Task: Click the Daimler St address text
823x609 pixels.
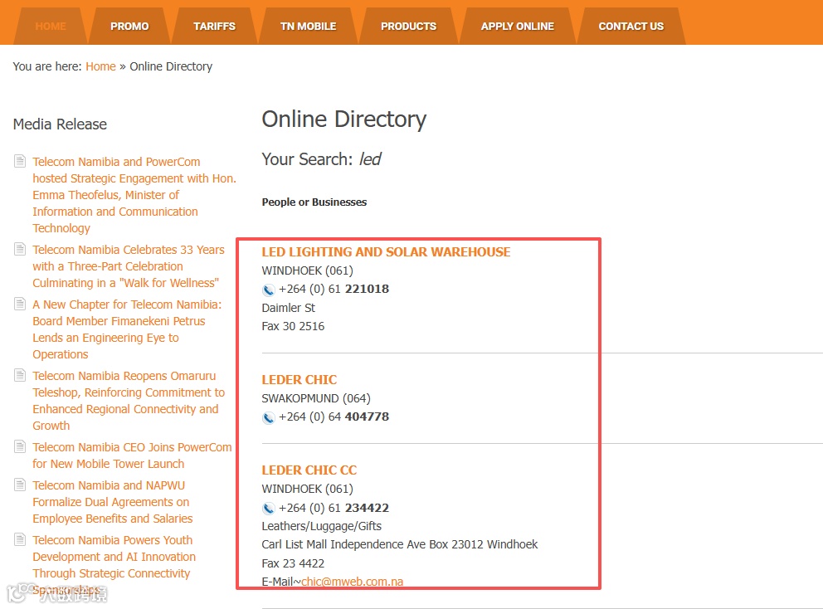Action: pyautogui.click(x=289, y=308)
